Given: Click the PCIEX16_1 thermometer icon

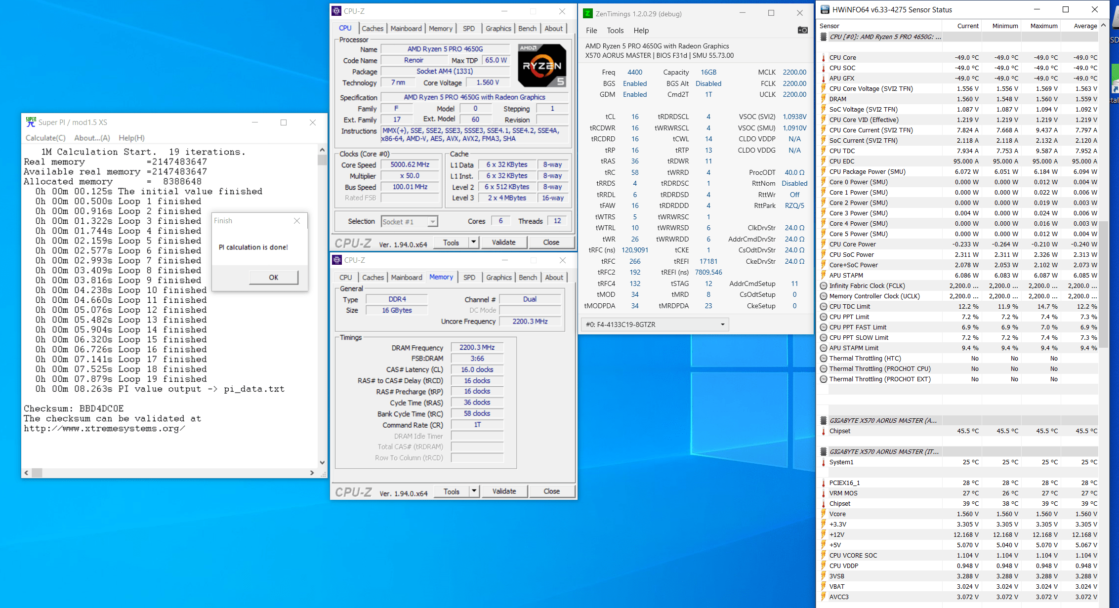Looking at the screenshot, I should [824, 483].
